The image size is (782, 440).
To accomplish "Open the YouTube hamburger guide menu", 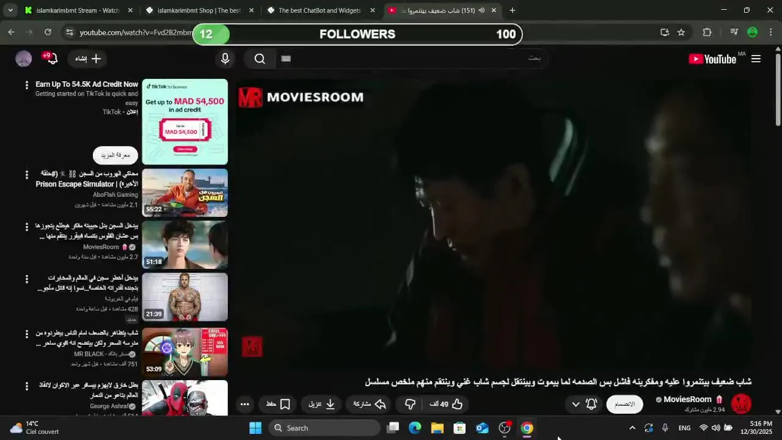I will pos(756,59).
